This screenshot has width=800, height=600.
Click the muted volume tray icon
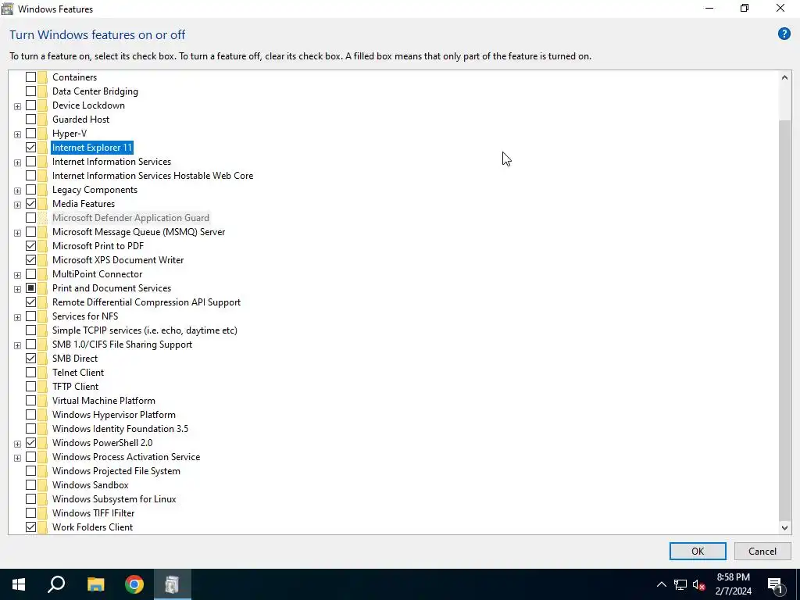pos(698,584)
